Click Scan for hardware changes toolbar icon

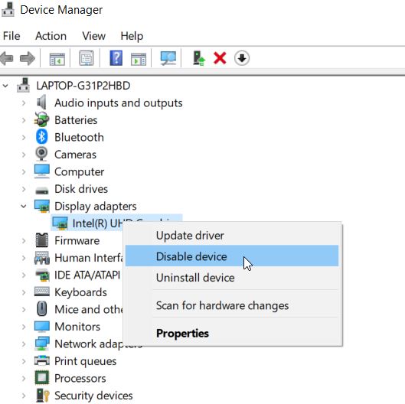coord(168,58)
